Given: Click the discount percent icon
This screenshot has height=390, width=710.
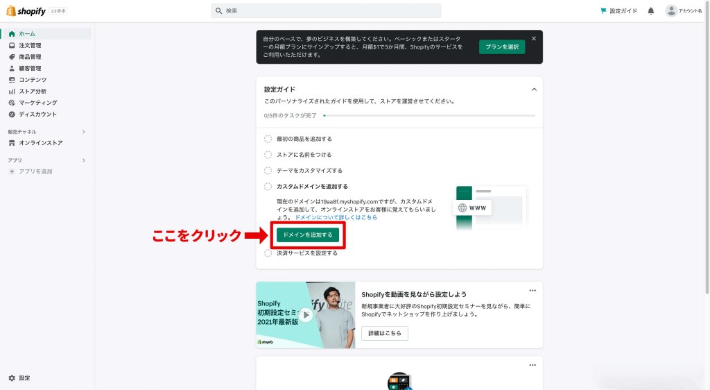Looking at the screenshot, I should point(12,114).
